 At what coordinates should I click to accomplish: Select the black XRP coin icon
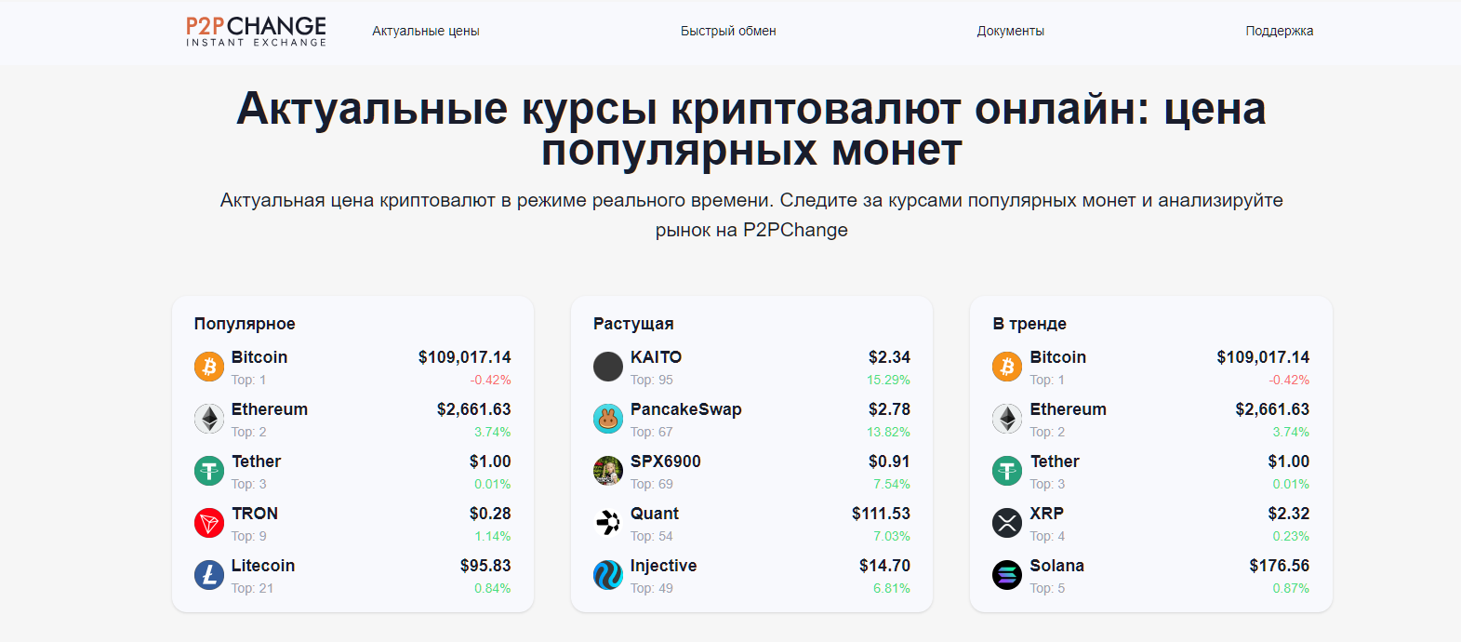pos(1007,523)
